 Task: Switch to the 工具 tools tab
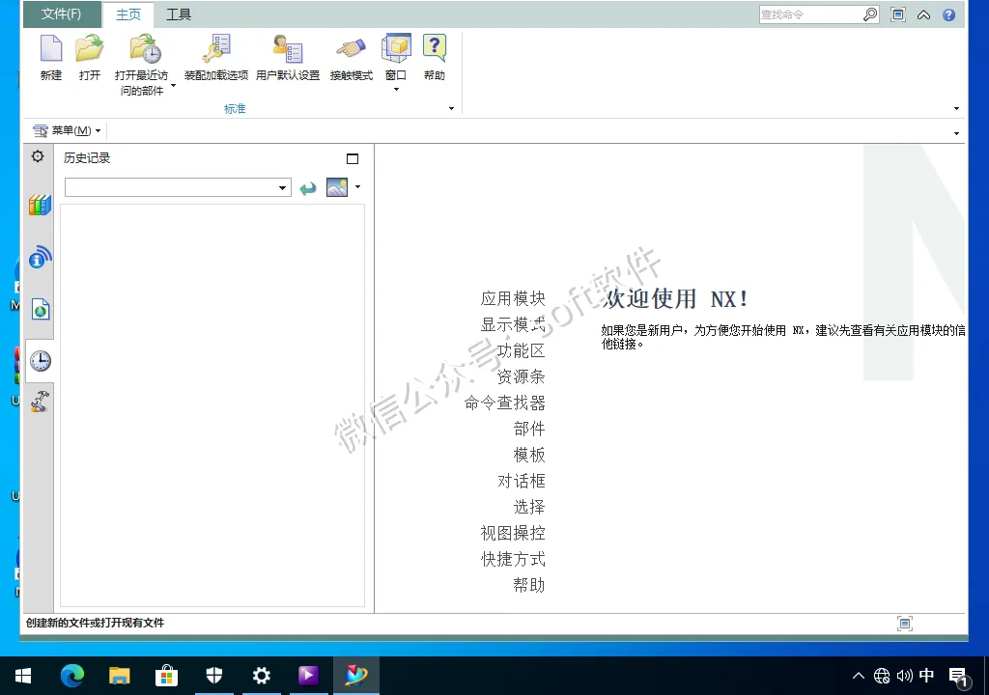click(179, 14)
